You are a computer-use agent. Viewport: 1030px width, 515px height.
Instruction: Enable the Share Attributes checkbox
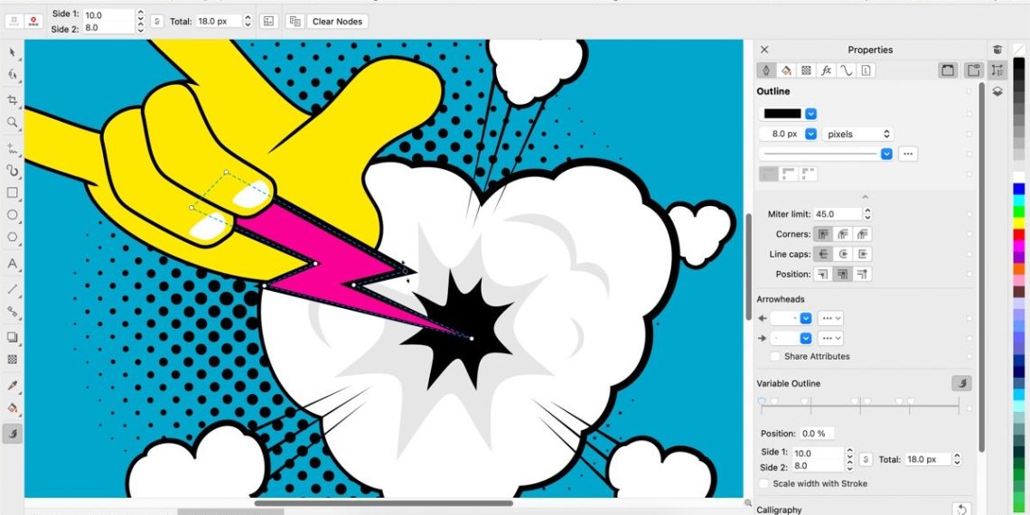coord(775,357)
